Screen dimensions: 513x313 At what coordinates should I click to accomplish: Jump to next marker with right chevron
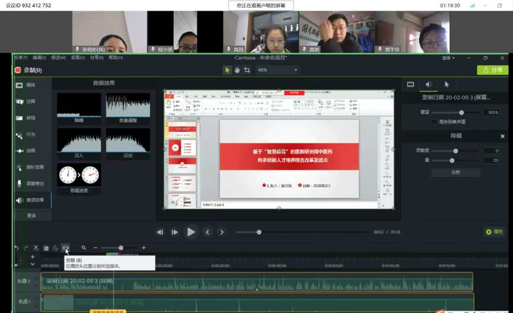(222, 232)
